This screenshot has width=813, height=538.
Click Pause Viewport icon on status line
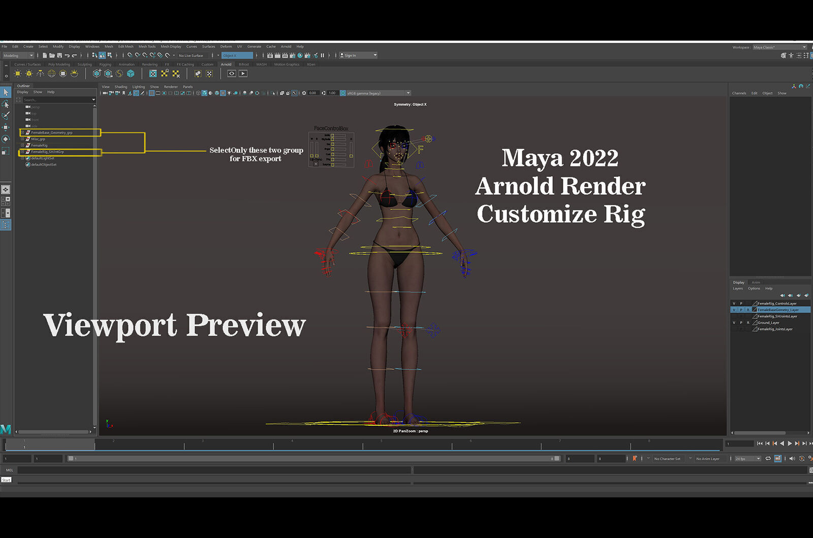pyautogui.click(x=322, y=55)
